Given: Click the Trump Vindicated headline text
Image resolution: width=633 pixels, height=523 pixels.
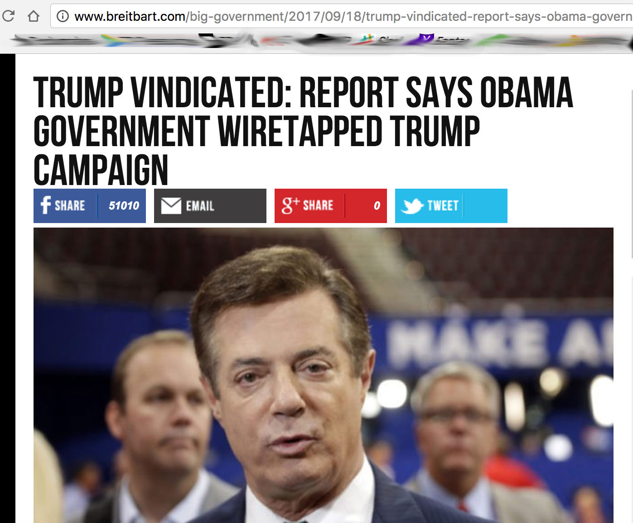Looking at the screenshot, I should coord(303,131).
